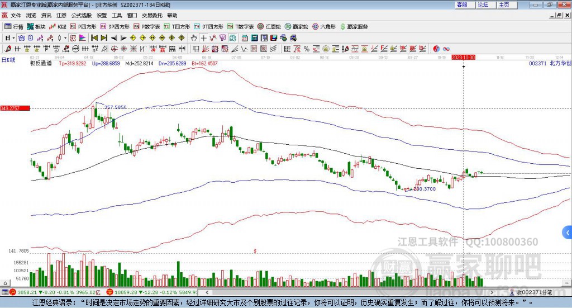The height and width of the screenshot is (308, 572).
Task: Open the 行情 market quotes view
Action: (13, 27)
